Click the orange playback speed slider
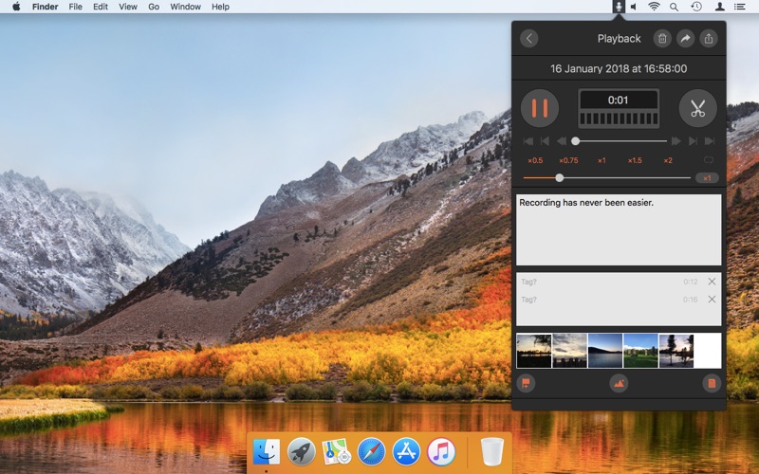 607,178
